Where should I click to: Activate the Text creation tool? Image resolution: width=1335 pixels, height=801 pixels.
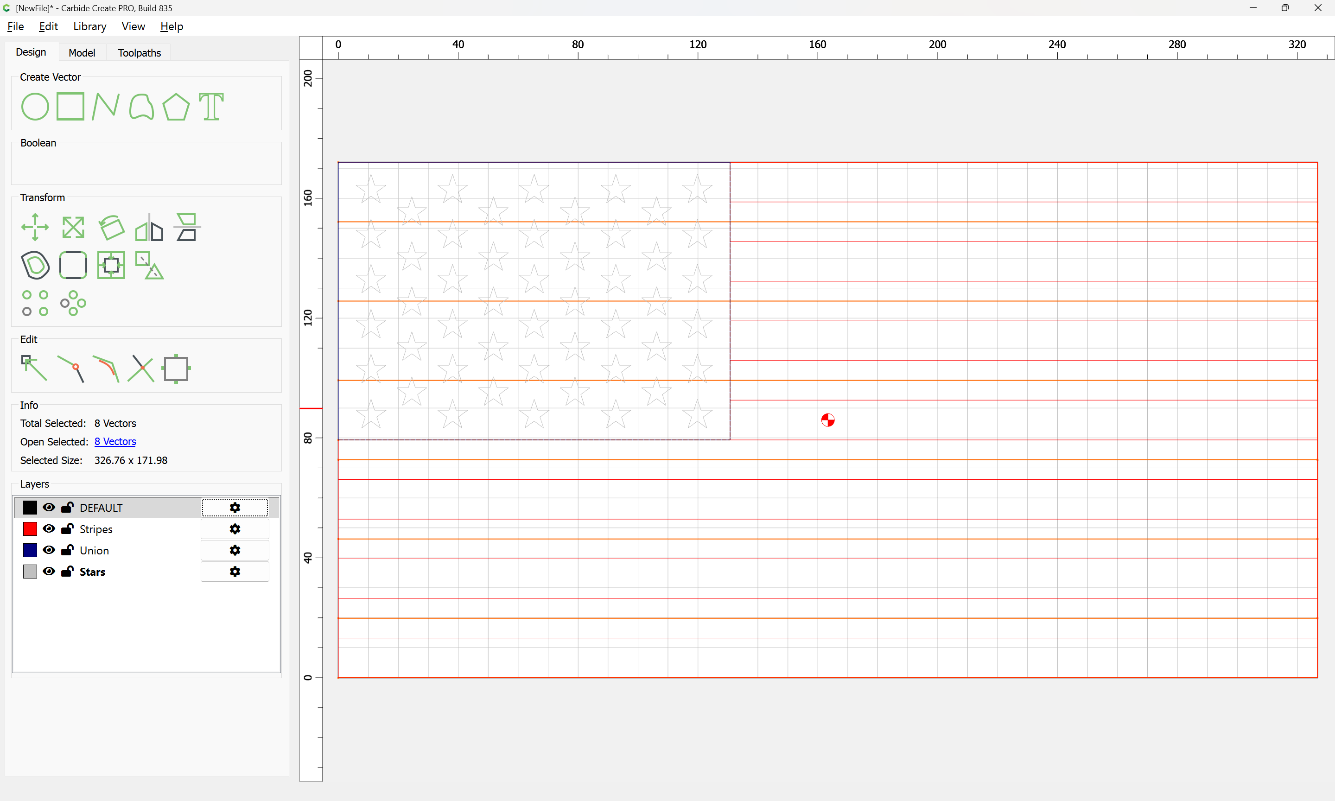coord(211,106)
